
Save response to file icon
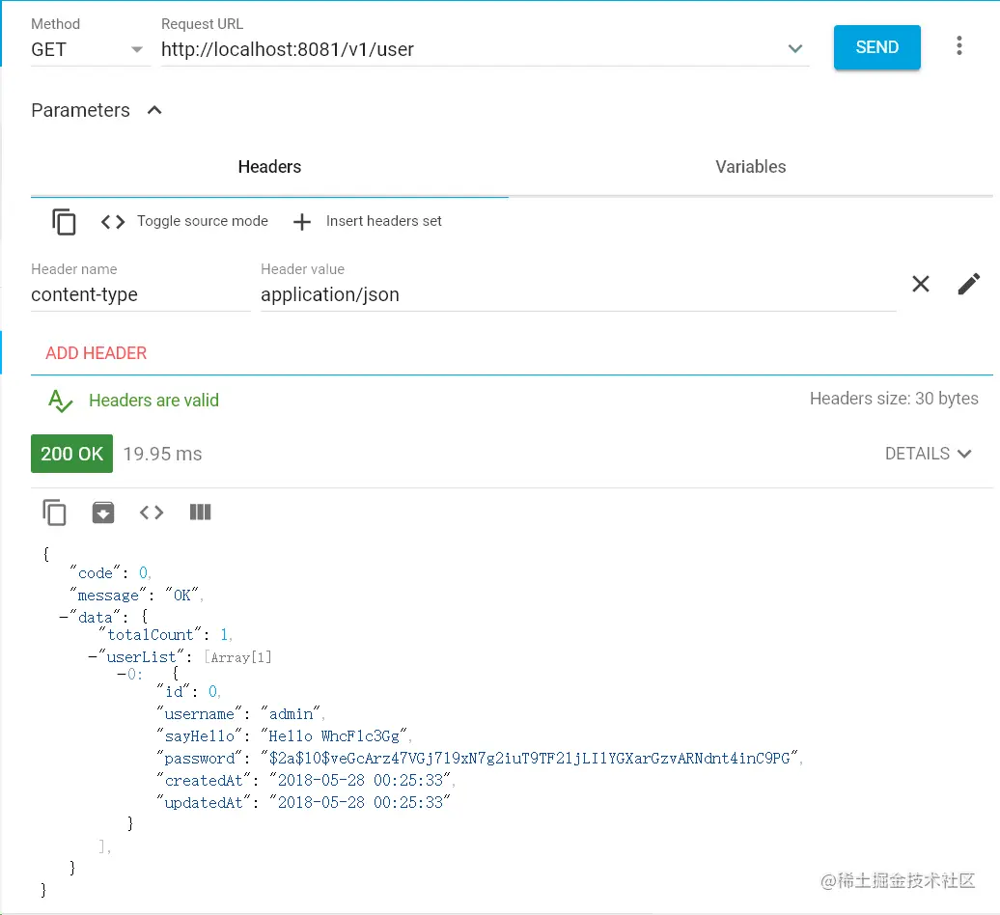pyautogui.click(x=102, y=512)
